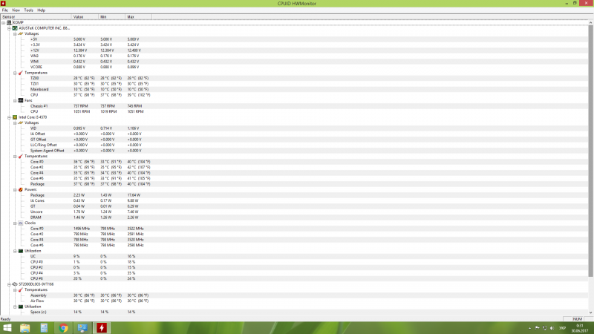594x334 pixels.
Task: Click the Intel Core i5 4570 processor icon
Action: 15,117
